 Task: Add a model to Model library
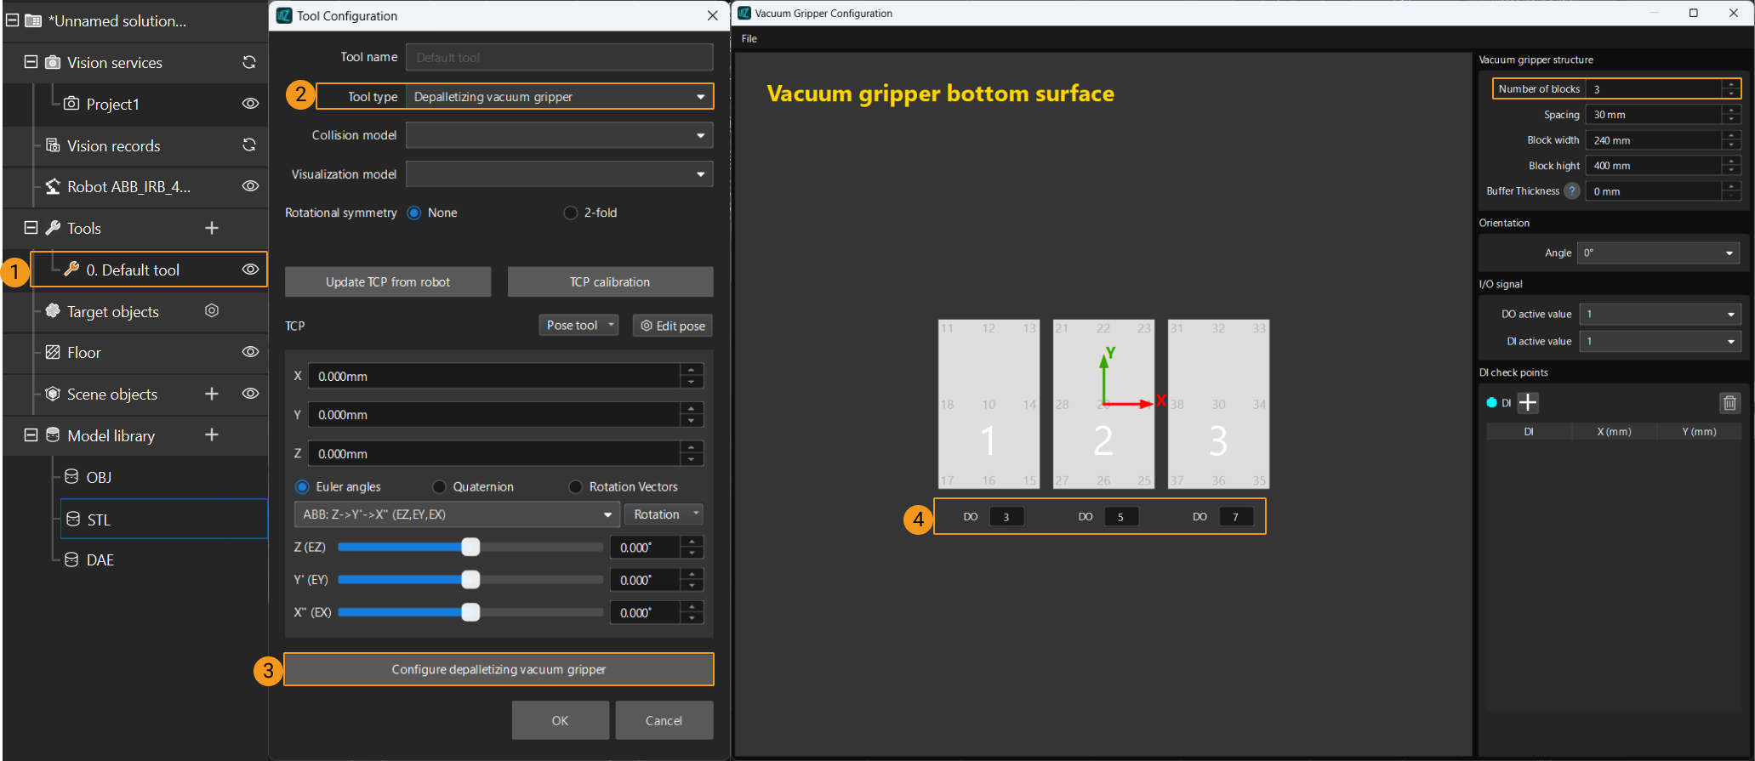212,435
